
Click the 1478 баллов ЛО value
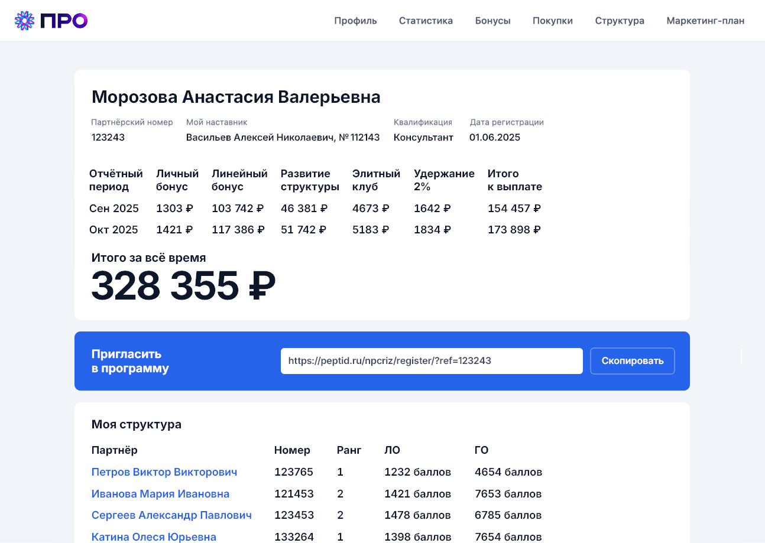click(x=417, y=515)
